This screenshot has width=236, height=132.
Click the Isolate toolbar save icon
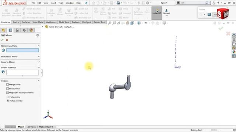[209, 15]
